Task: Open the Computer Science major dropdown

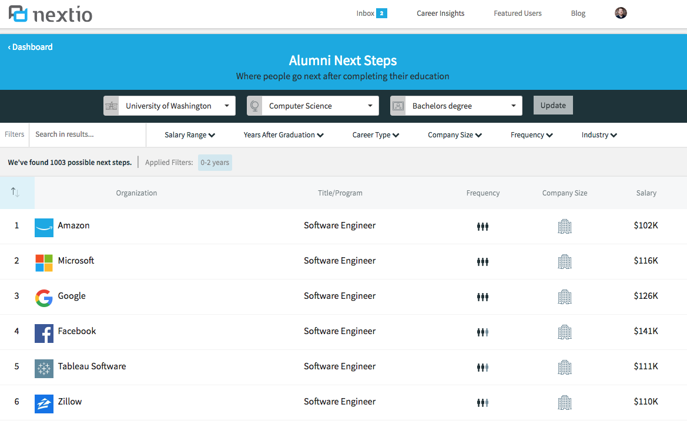Action: pos(313,106)
